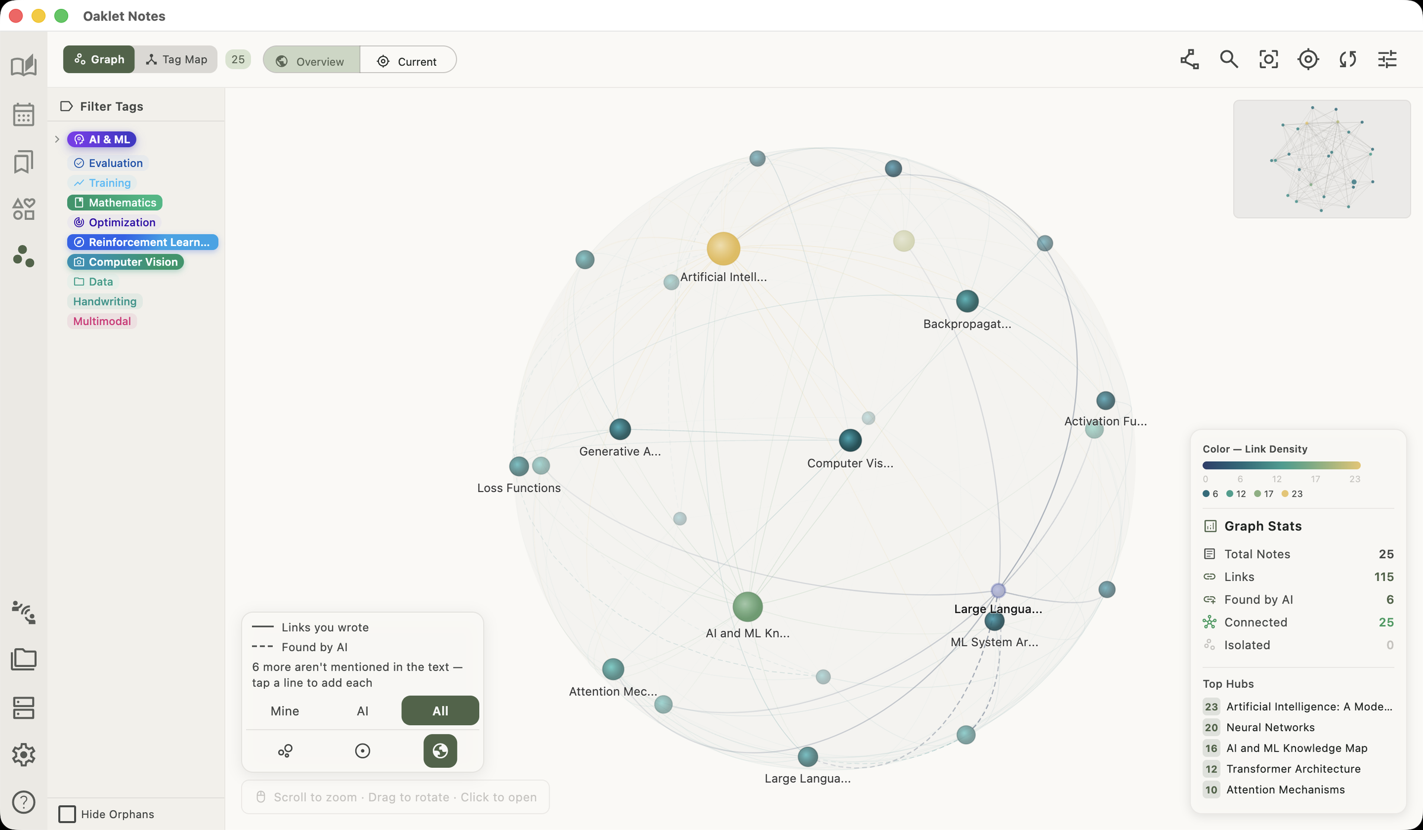The image size is (1423, 830).
Task: Click the Backpropagat... graph node
Action: (967, 301)
